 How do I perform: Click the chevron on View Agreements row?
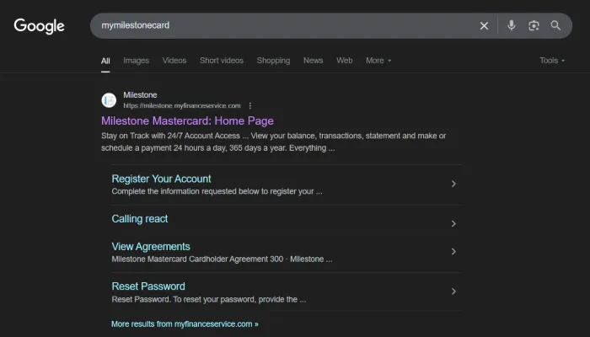click(453, 251)
